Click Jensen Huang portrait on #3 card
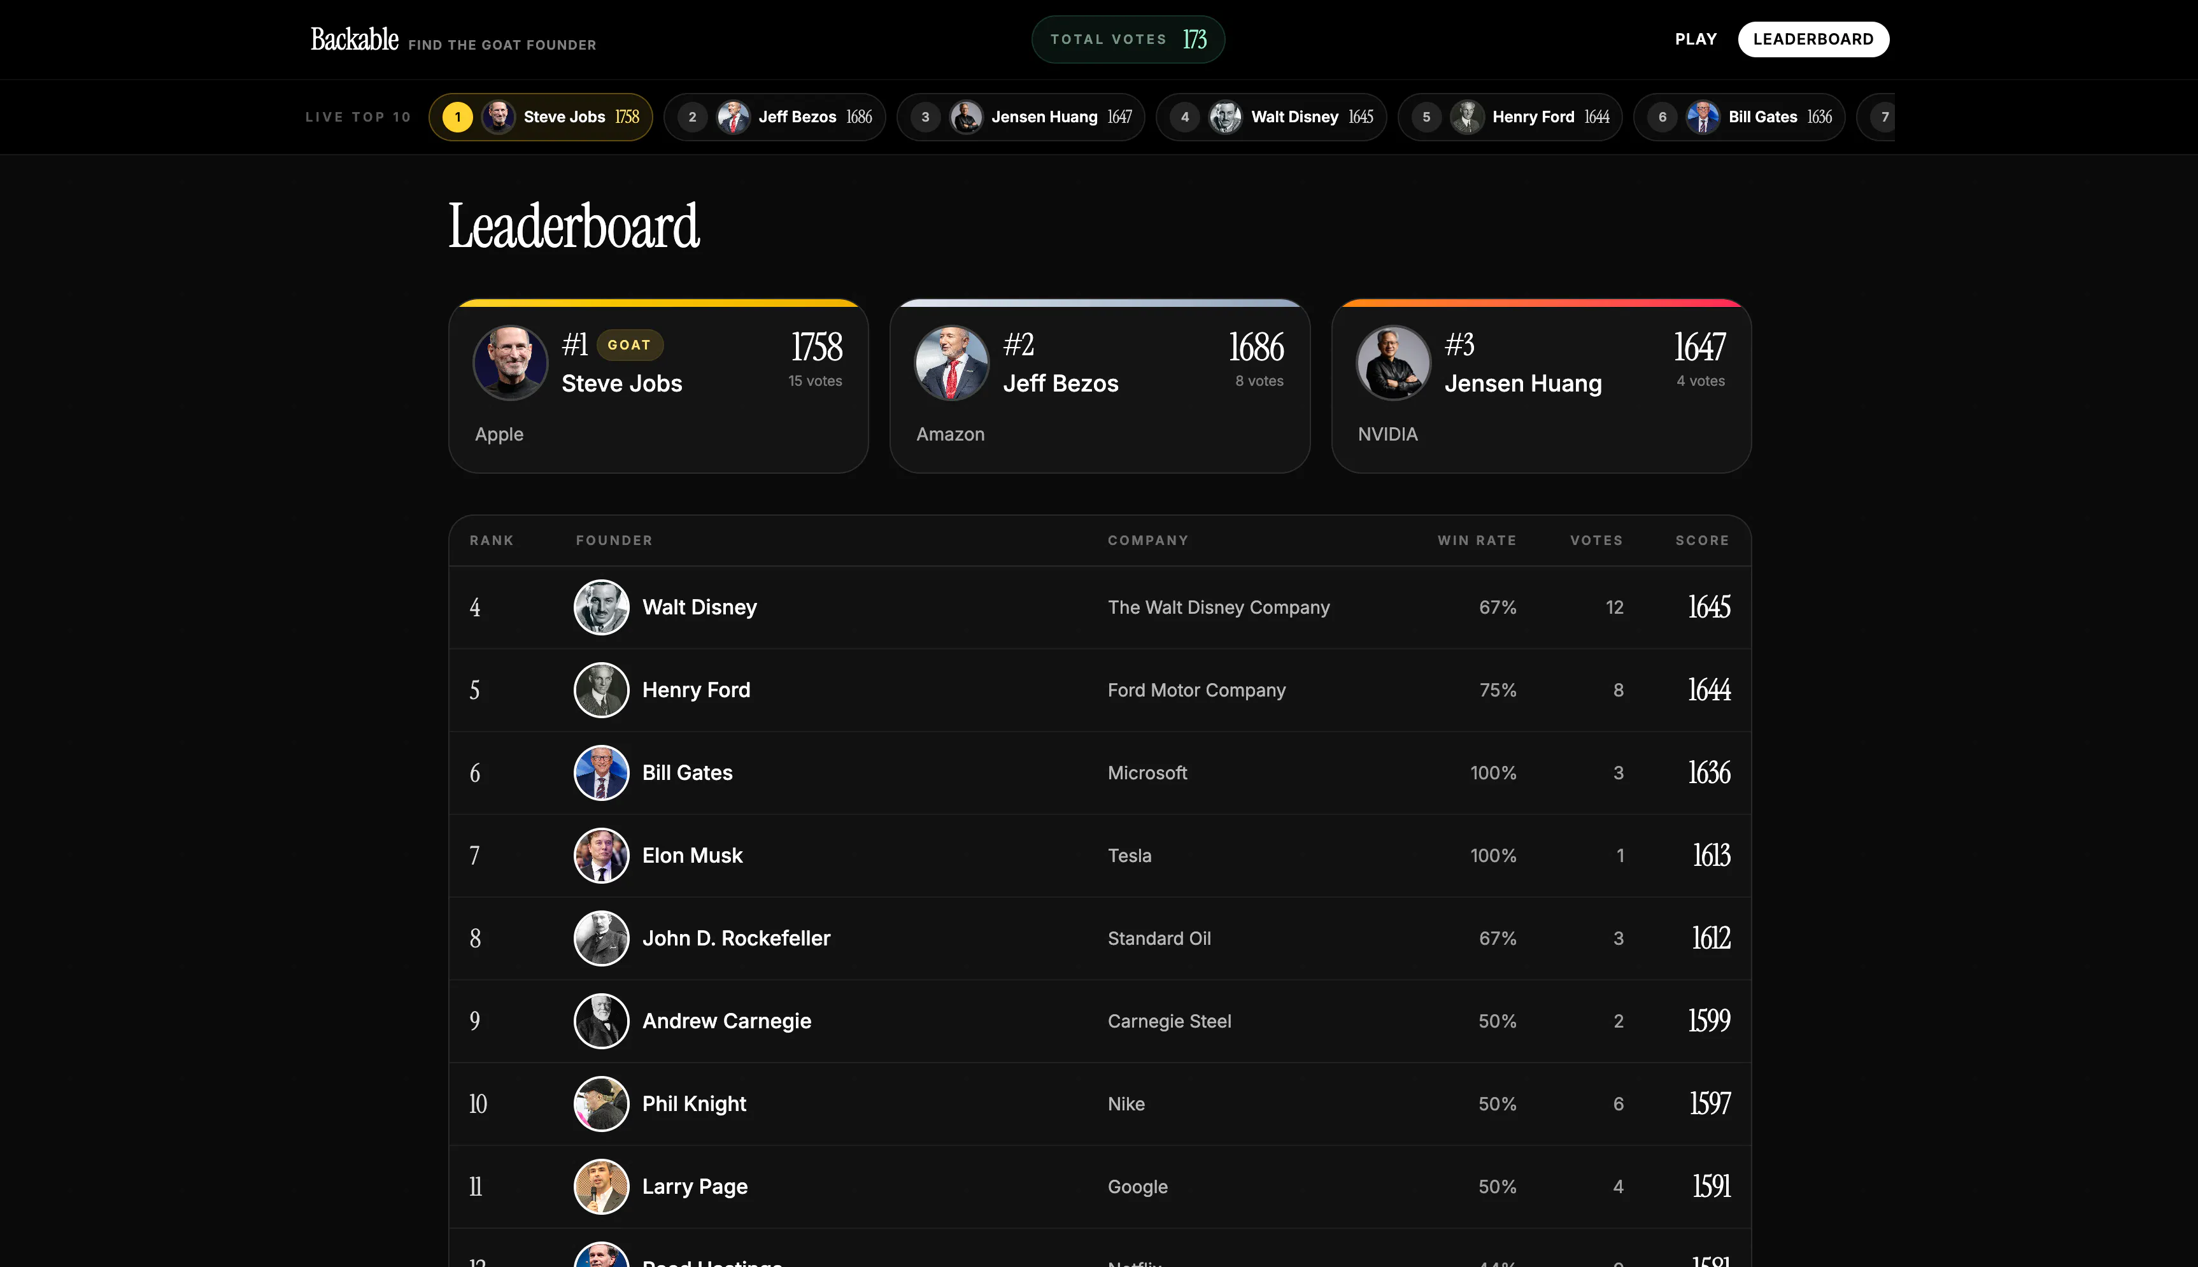Image resolution: width=2198 pixels, height=1267 pixels. click(1394, 363)
